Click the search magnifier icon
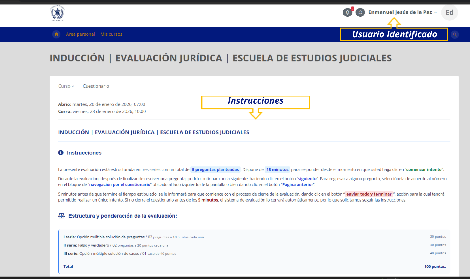The height and width of the screenshot is (279, 470). pos(454,34)
